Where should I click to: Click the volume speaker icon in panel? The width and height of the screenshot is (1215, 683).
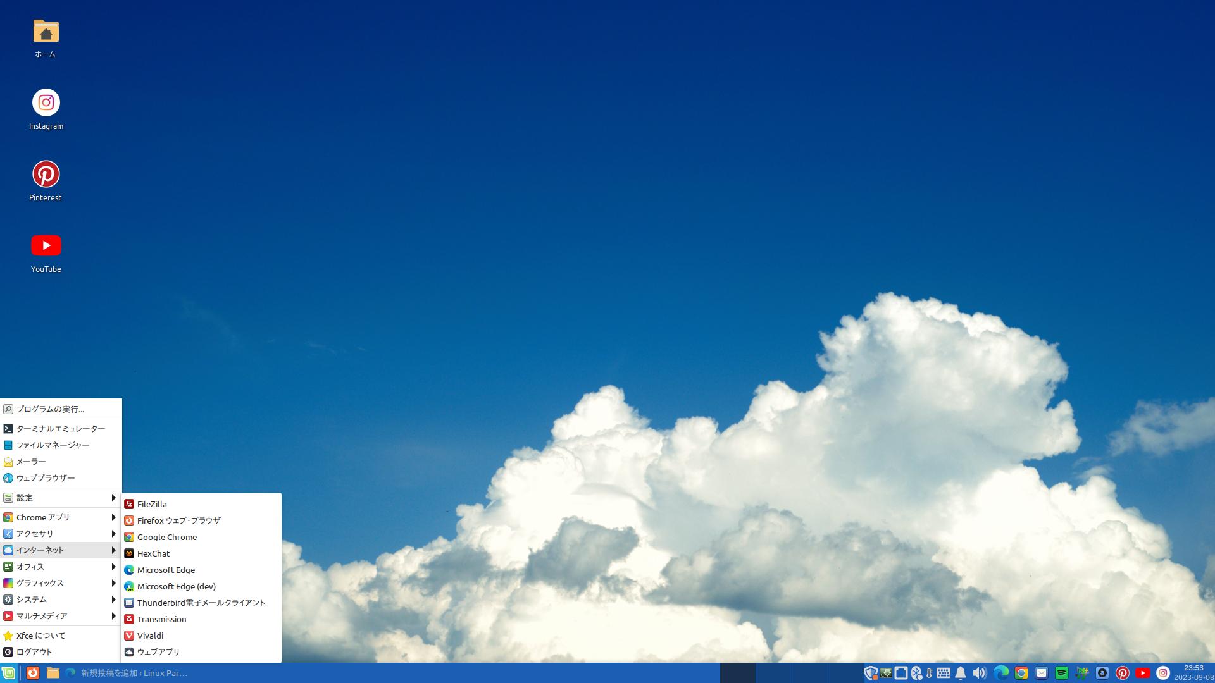point(980,673)
